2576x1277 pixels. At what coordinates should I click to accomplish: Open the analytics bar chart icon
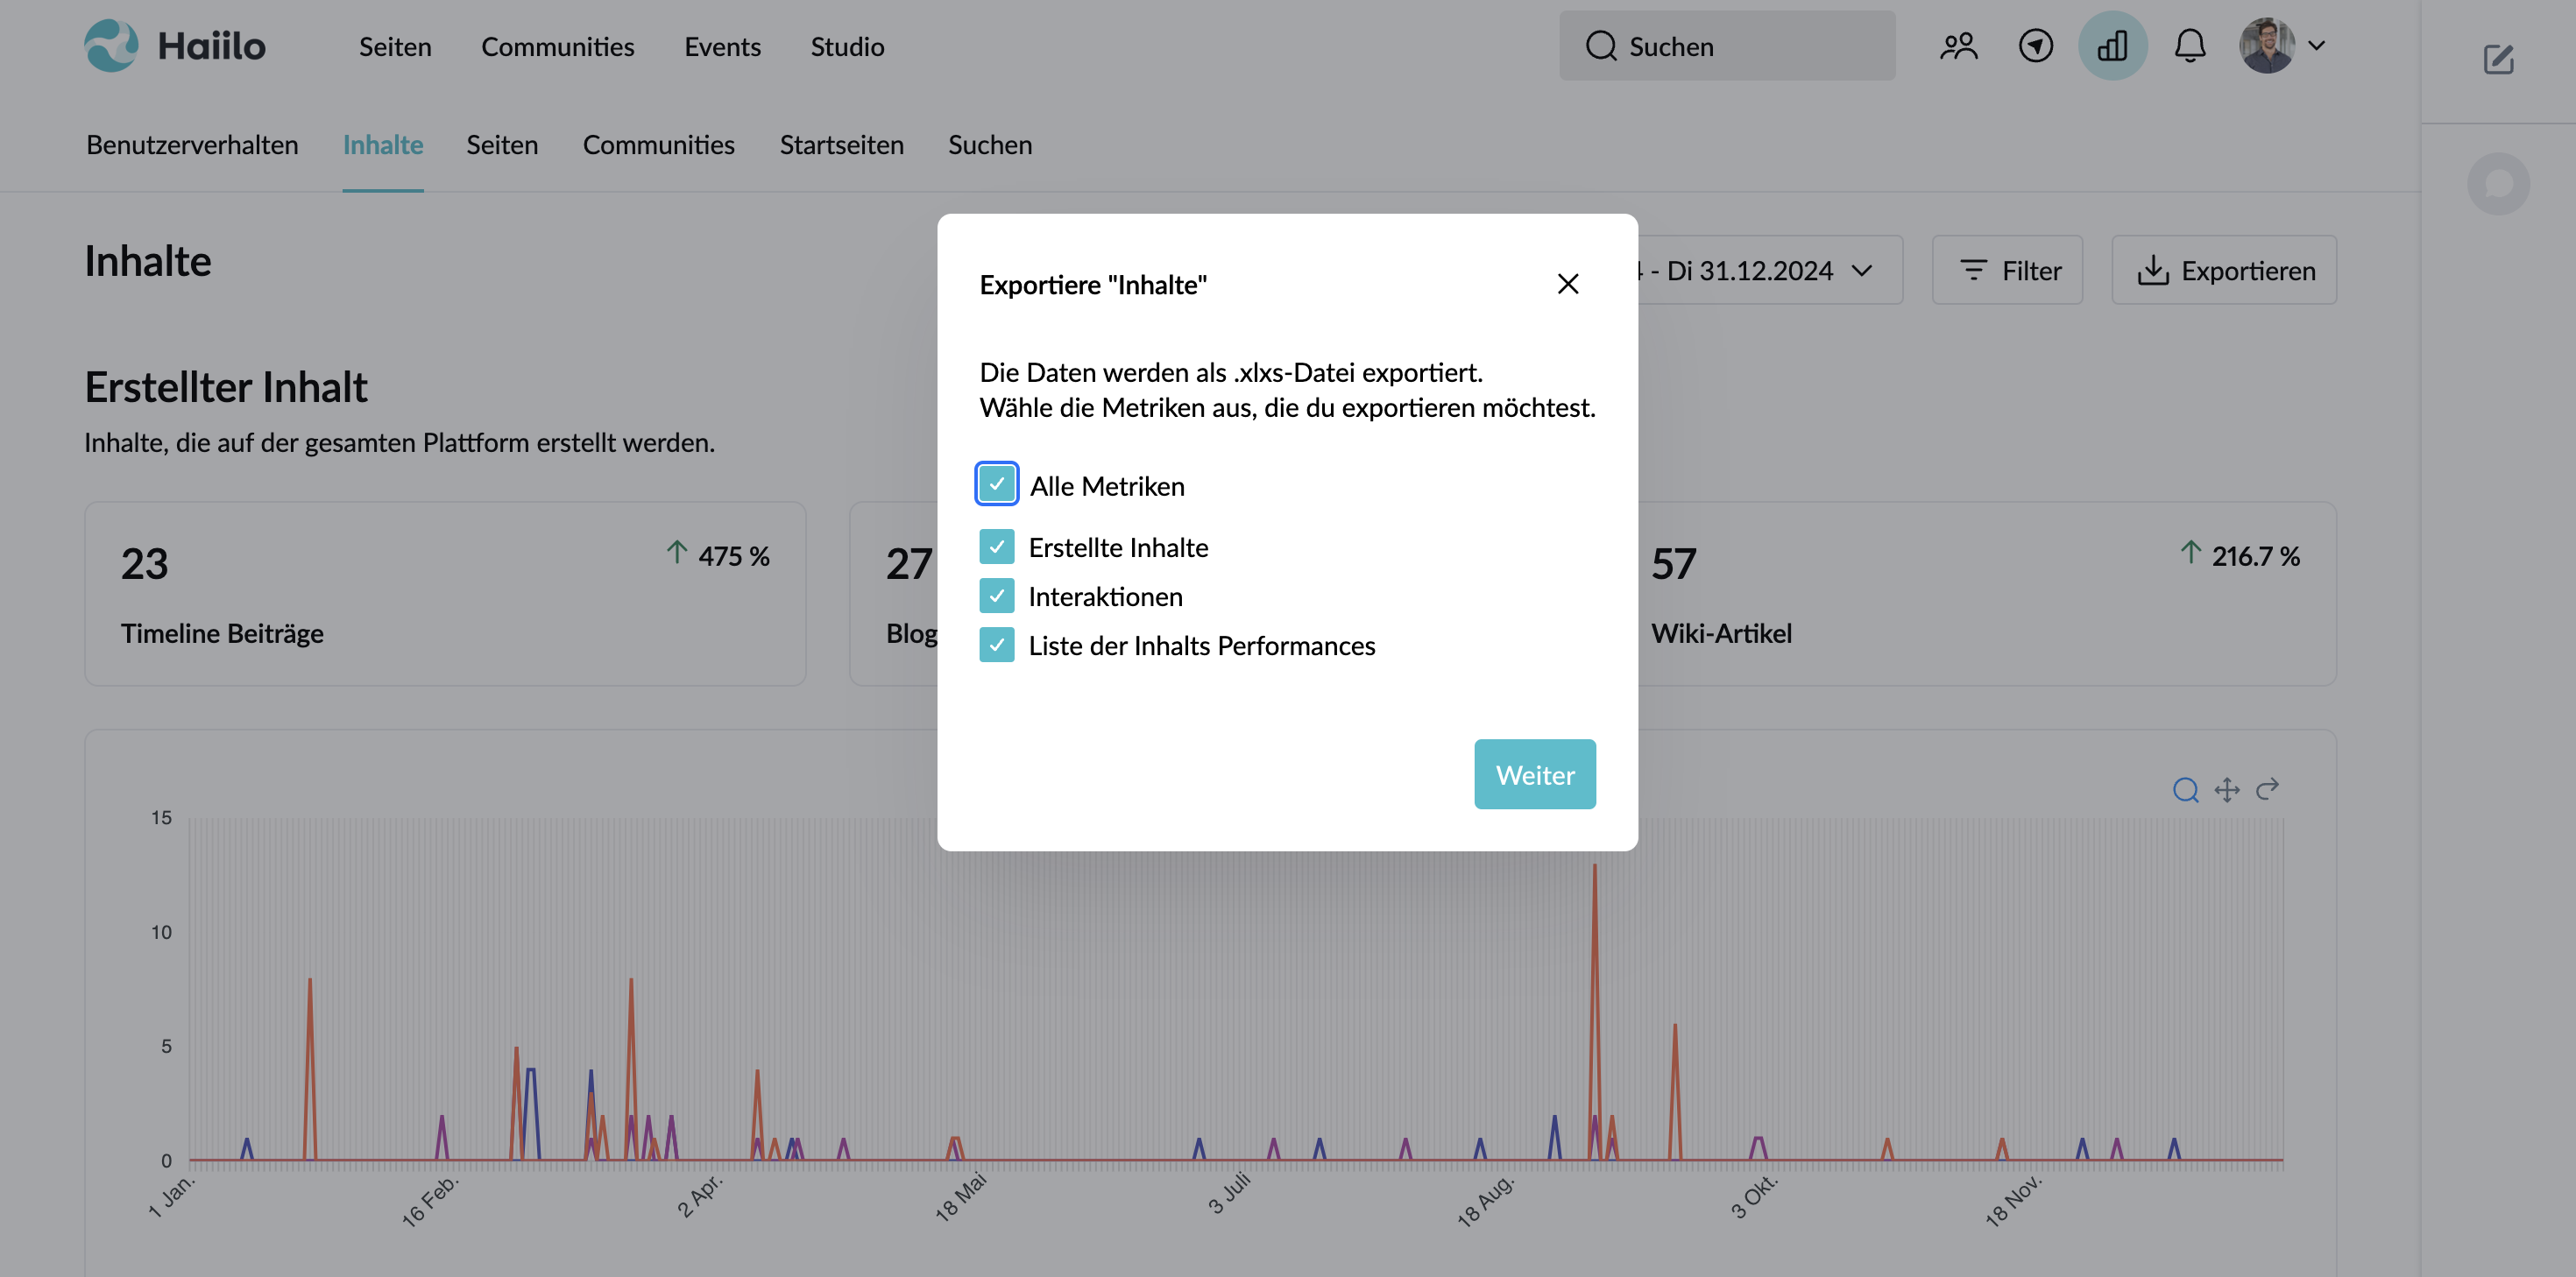2112,46
